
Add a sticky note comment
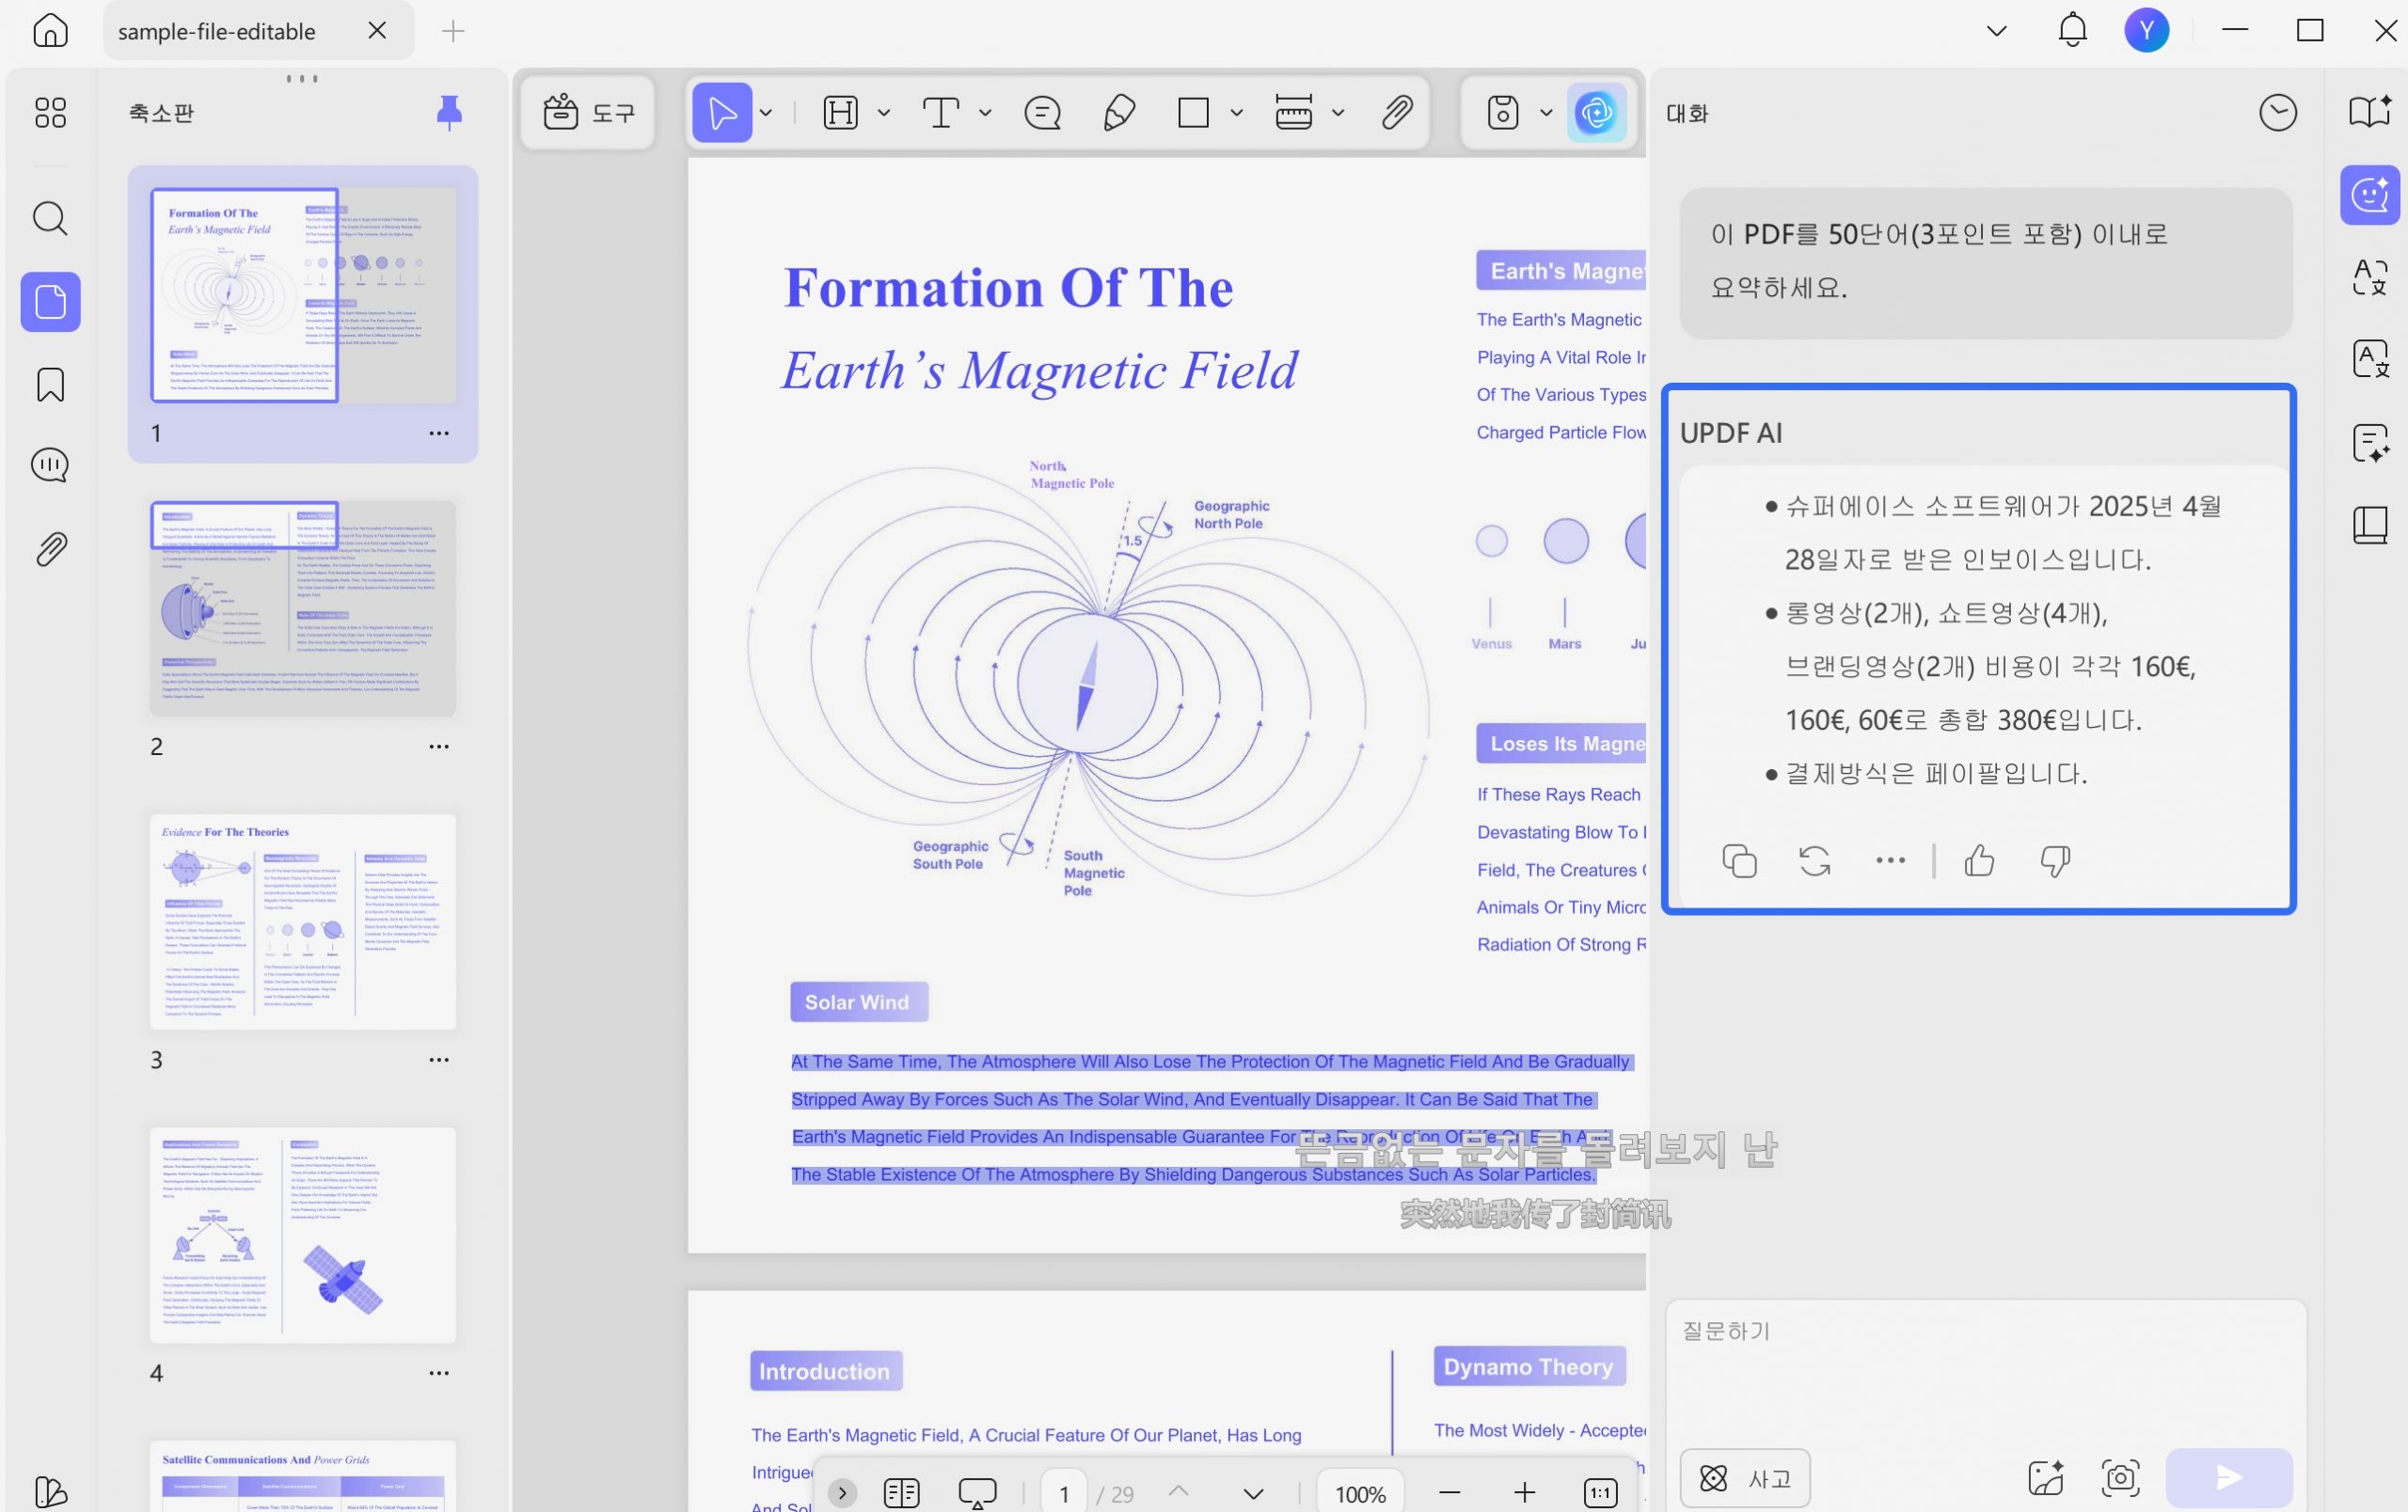(1042, 113)
